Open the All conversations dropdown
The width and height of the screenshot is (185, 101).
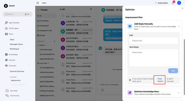[x=63, y=9]
